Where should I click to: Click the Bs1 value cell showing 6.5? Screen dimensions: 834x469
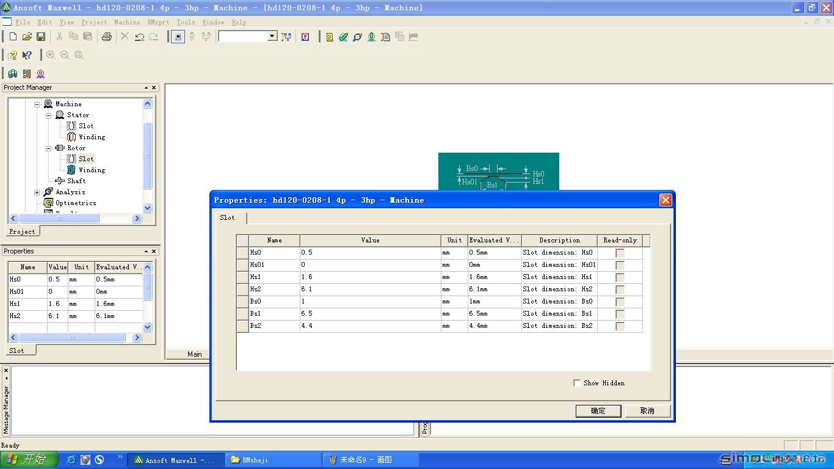(x=370, y=314)
